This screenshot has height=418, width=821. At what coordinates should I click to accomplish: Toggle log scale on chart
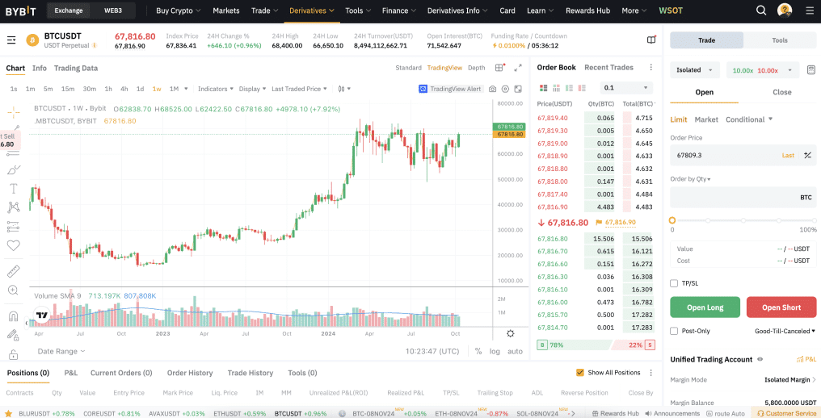tap(495, 351)
